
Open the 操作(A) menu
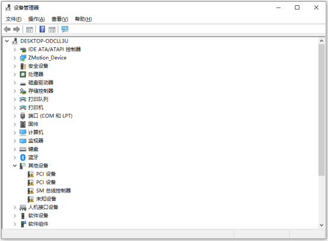click(x=36, y=19)
